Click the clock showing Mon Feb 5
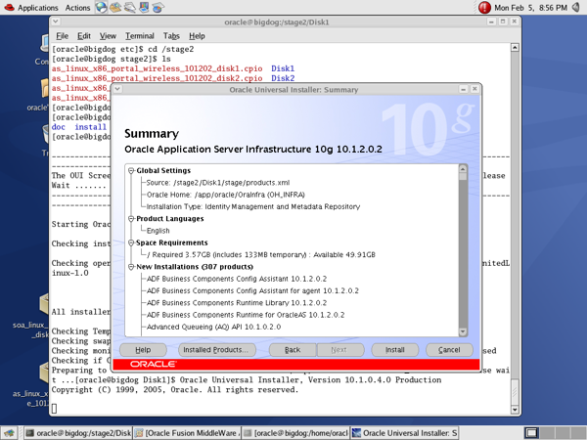 click(530, 8)
